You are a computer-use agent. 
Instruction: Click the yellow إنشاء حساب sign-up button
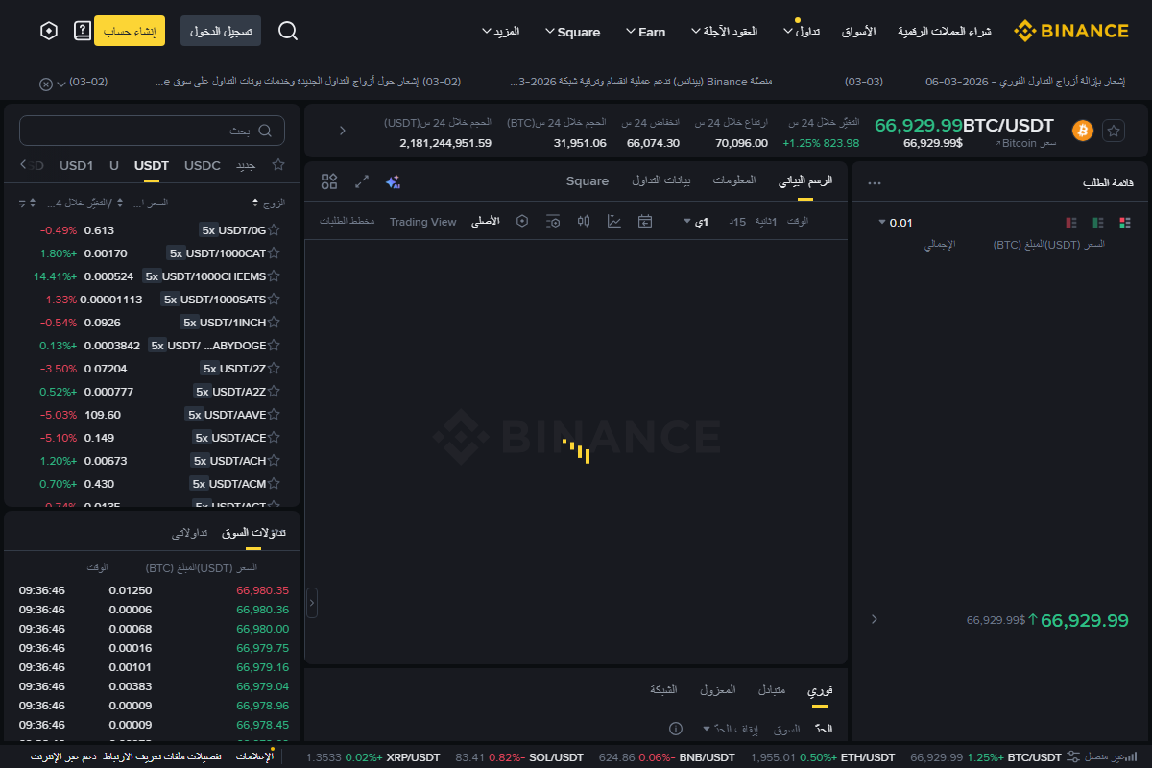pos(130,31)
